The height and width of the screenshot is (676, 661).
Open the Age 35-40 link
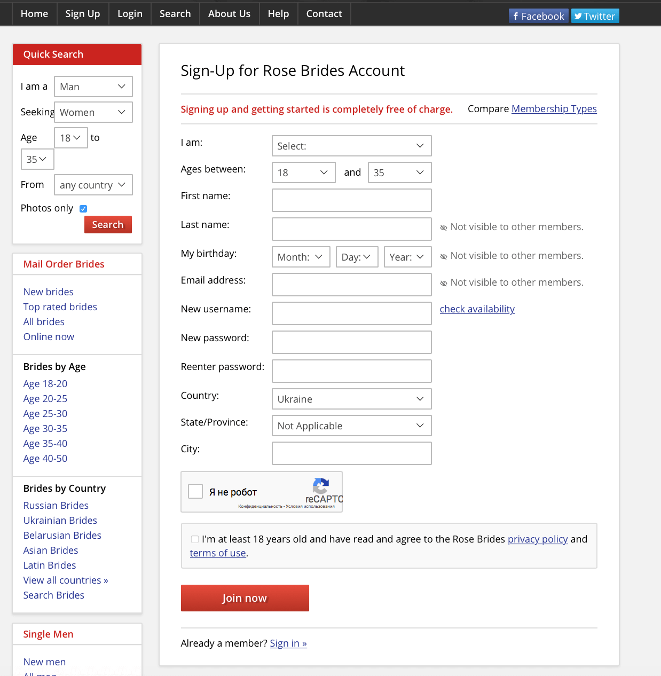pos(45,444)
